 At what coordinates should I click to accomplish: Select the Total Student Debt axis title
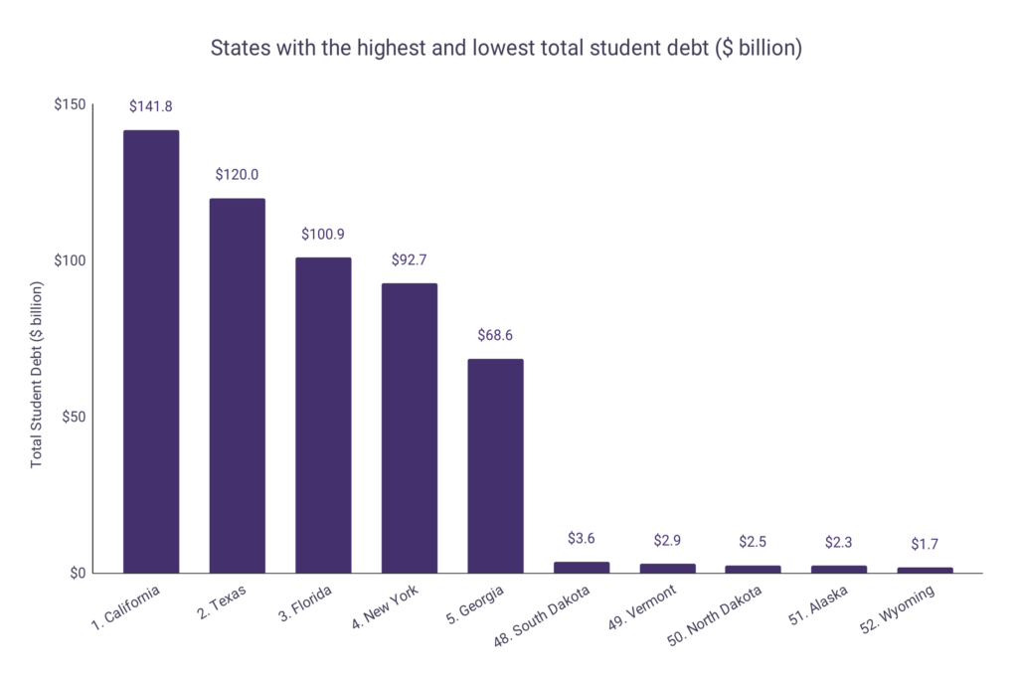(x=37, y=375)
